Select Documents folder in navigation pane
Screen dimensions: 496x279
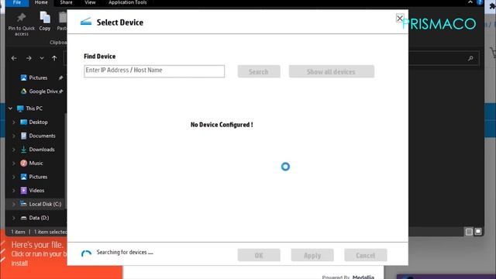(38, 136)
